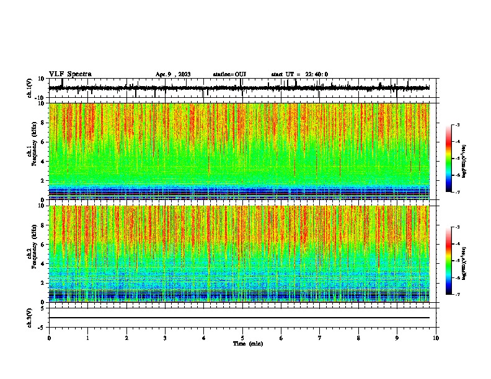Click time axis tick label '8'
This screenshot has height=379, width=491.
pos(358,338)
